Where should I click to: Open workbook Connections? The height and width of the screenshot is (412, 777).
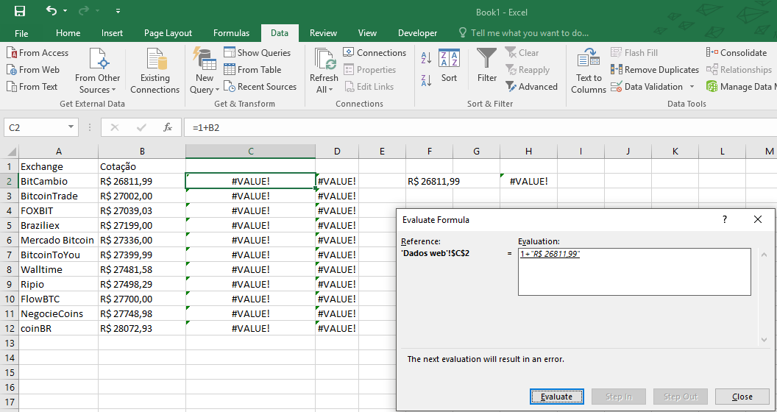coord(375,53)
